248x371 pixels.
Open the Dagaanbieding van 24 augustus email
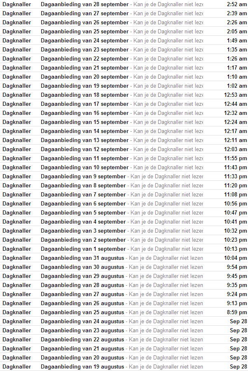click(x=124, y=321)
